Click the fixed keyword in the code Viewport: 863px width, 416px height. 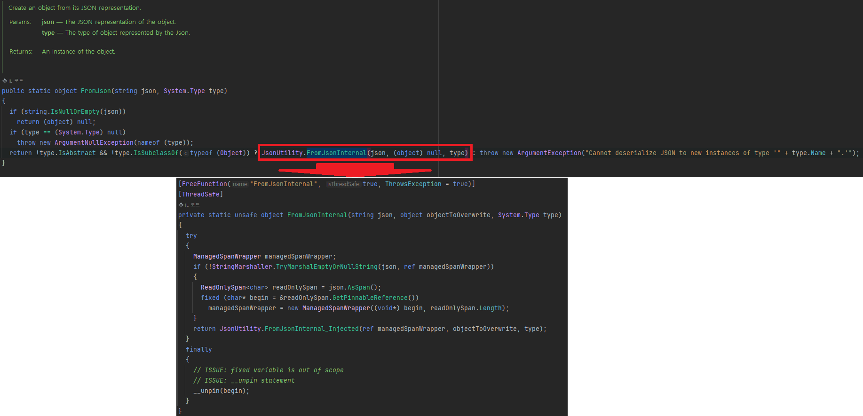[210, 298]
